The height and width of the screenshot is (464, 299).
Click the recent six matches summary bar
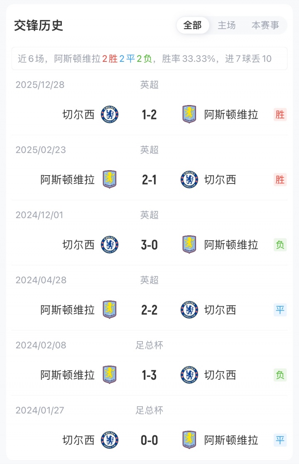(x=149, y=59)
